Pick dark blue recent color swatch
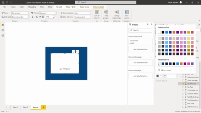The image size is (201, 113). coord(163,64)
